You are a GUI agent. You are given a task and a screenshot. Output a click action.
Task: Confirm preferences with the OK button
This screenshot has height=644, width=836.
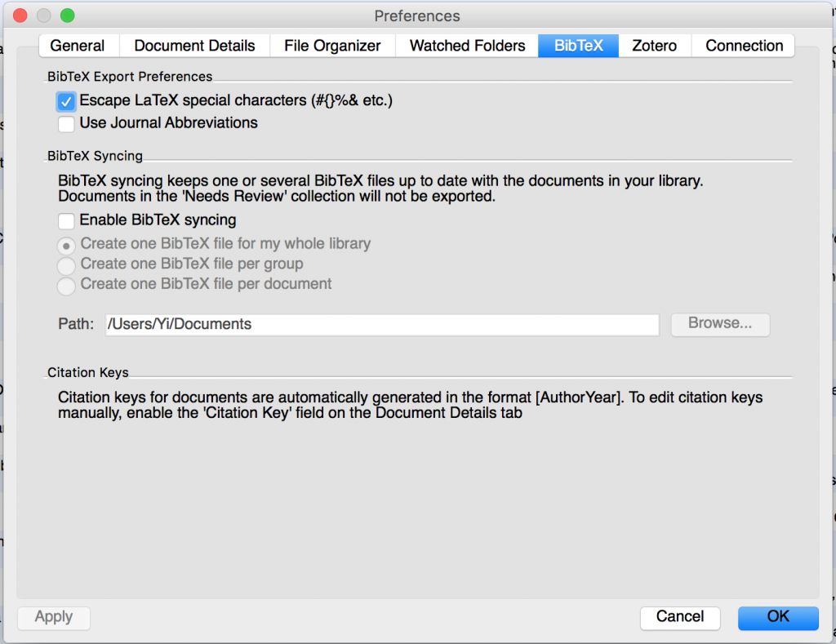pos(777,617)
